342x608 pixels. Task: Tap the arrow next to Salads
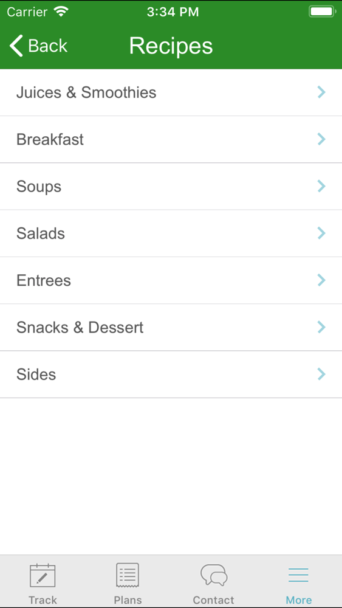[x=321, y=233]
